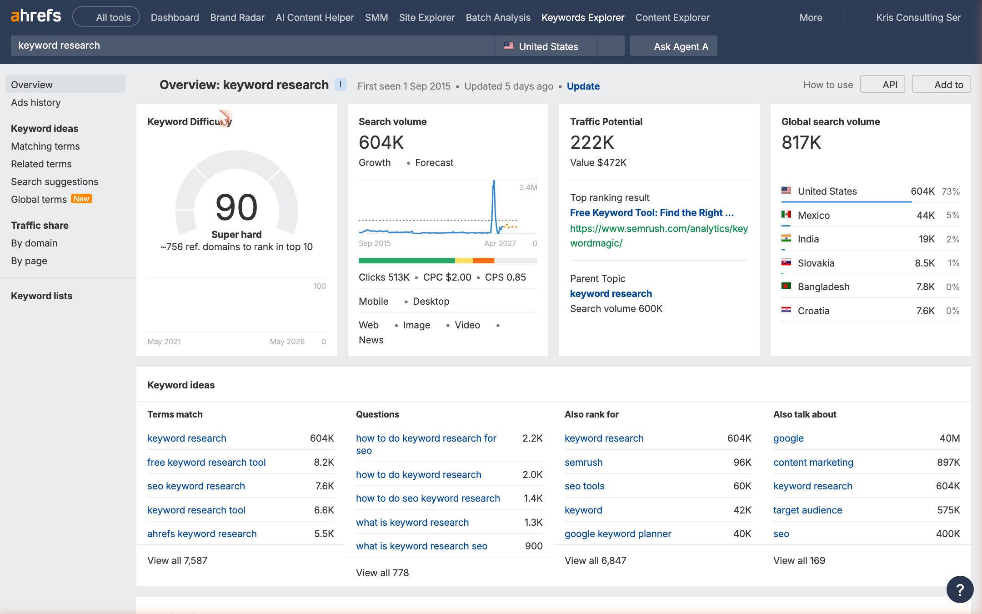Open the Dashboard tab
The width and height of the screenshot is (982, 614).
pos(175,17)
